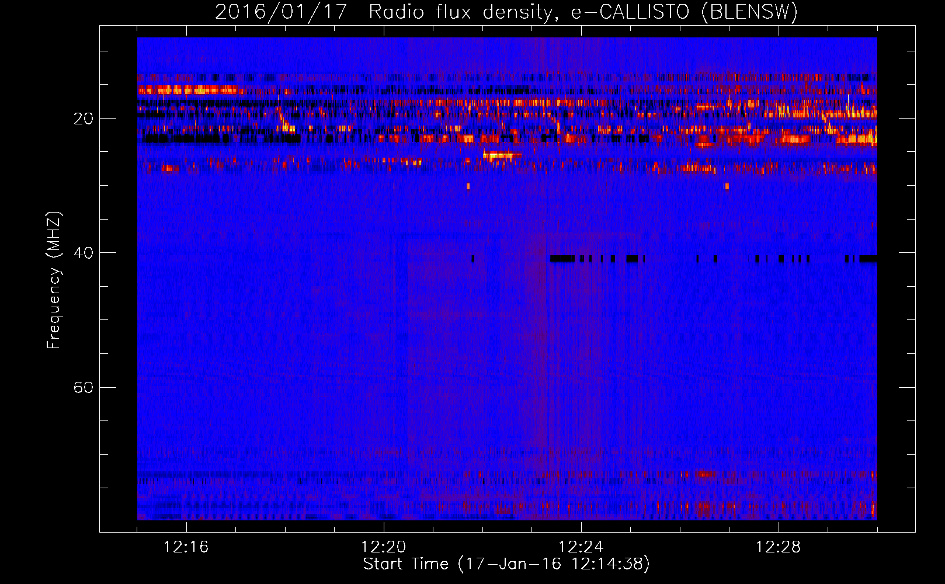Image resolution: width=945 pixels, height=584 pixels.
Task: Click the 12:28 time tick label
Action: (779, 547)
